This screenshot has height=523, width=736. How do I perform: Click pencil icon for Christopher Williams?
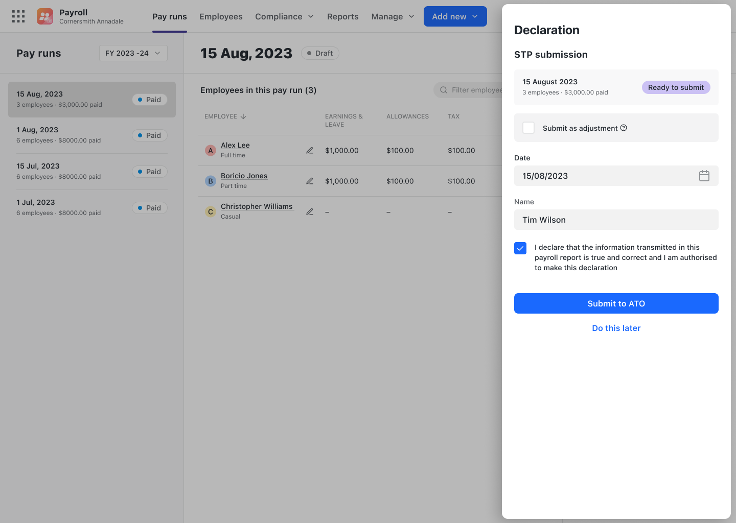click(310, 212)
